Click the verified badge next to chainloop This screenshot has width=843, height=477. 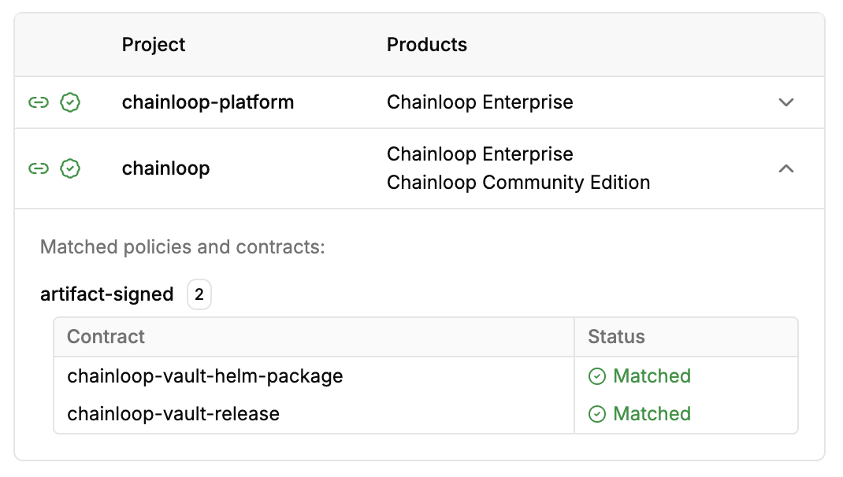[x=69, y=168]
